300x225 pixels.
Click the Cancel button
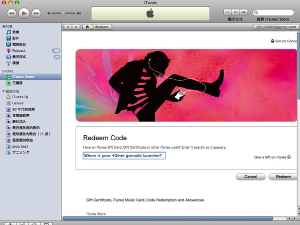coord(250,177)
